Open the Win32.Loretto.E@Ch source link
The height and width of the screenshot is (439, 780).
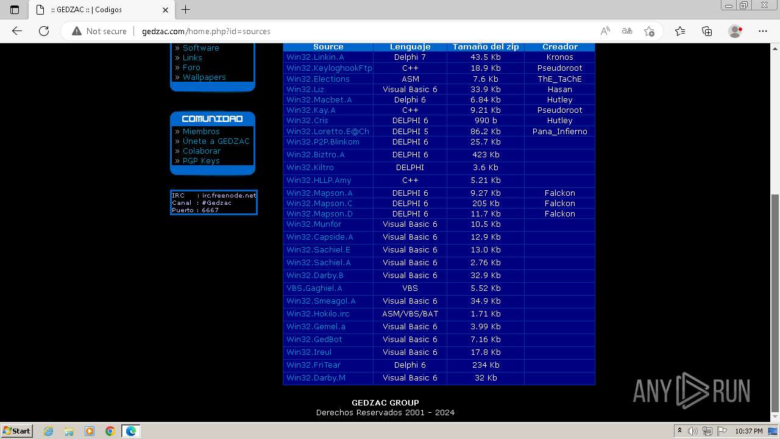tap(328, 131)
